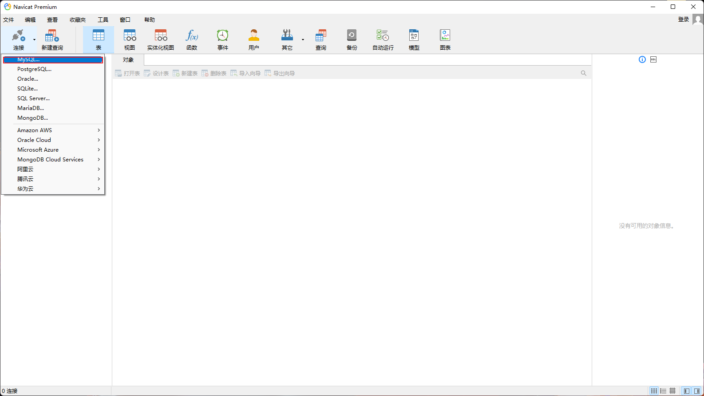The height and width of the screenshot is (396, 704).
Task: Show the DDL pane icon
Action: pos(653,59)
